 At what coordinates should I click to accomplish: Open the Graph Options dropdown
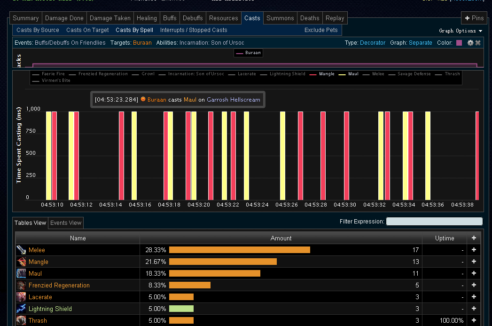[461, 31]
